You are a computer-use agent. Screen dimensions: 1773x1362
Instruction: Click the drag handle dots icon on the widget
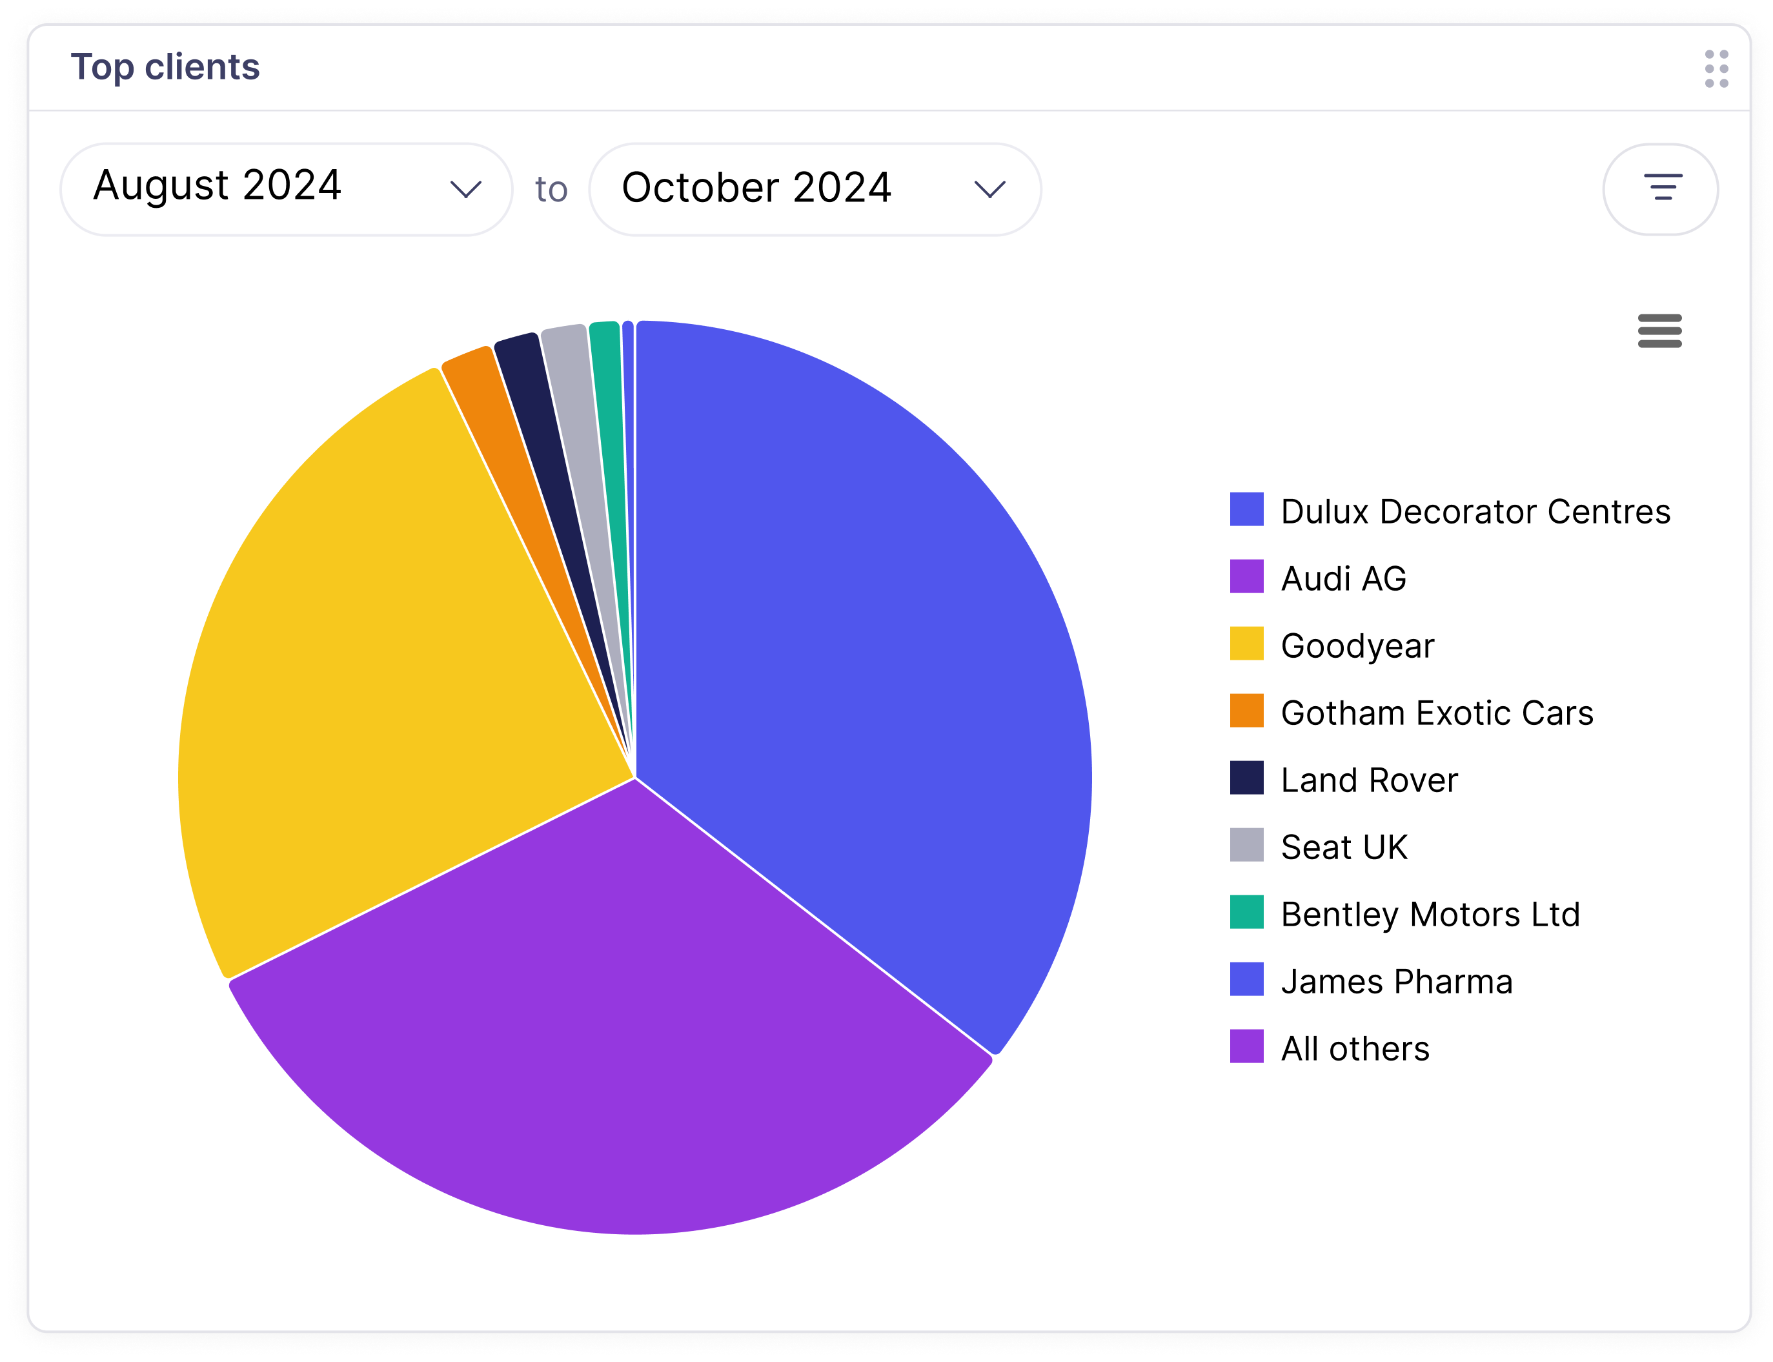(x=1716, y=69)
